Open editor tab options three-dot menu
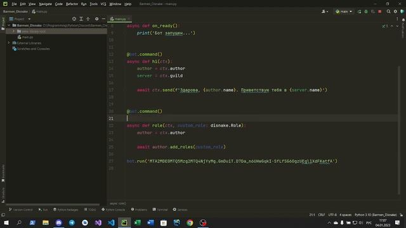Viewport: 406px width, 228px height. pos(397,19)
